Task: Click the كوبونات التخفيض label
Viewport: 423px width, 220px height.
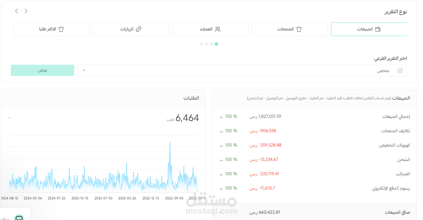Action: click(x=395, y=145)
